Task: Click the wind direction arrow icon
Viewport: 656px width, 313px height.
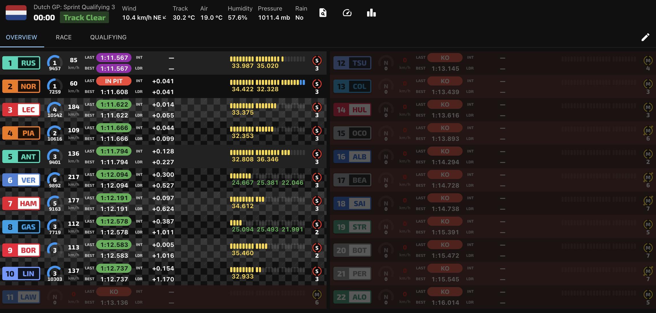Action: (165, 18)
